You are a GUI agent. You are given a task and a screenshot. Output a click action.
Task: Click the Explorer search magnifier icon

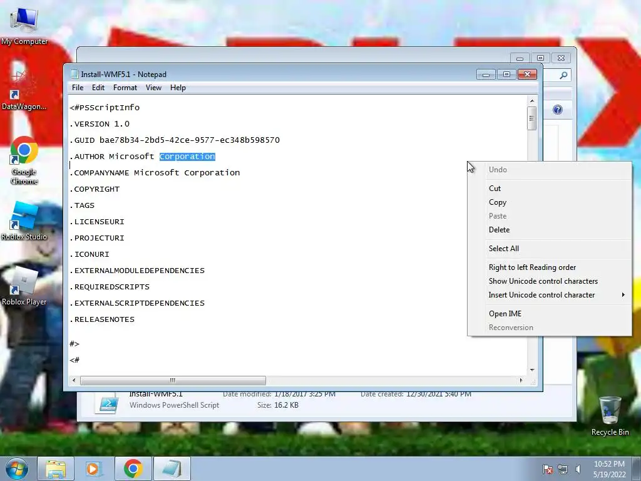pos(563,75)
